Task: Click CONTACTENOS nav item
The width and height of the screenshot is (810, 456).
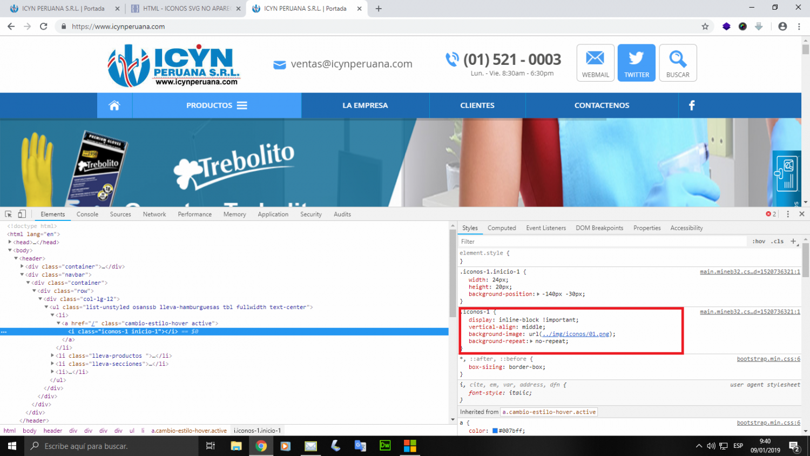Action: 602,105
